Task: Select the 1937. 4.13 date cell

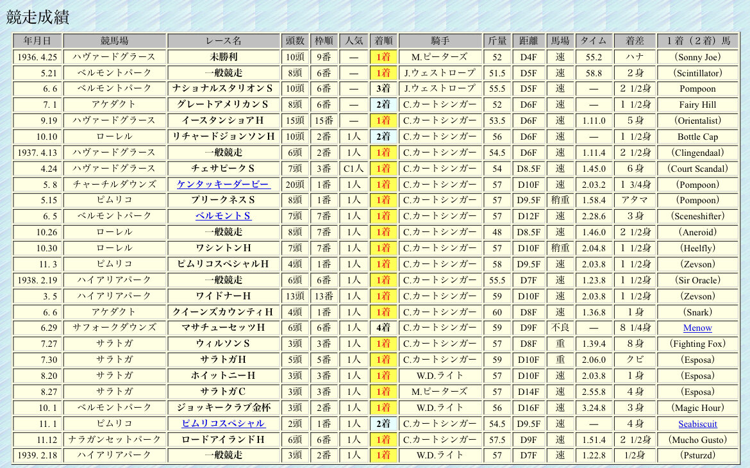Action: click(x=37, y=153)
